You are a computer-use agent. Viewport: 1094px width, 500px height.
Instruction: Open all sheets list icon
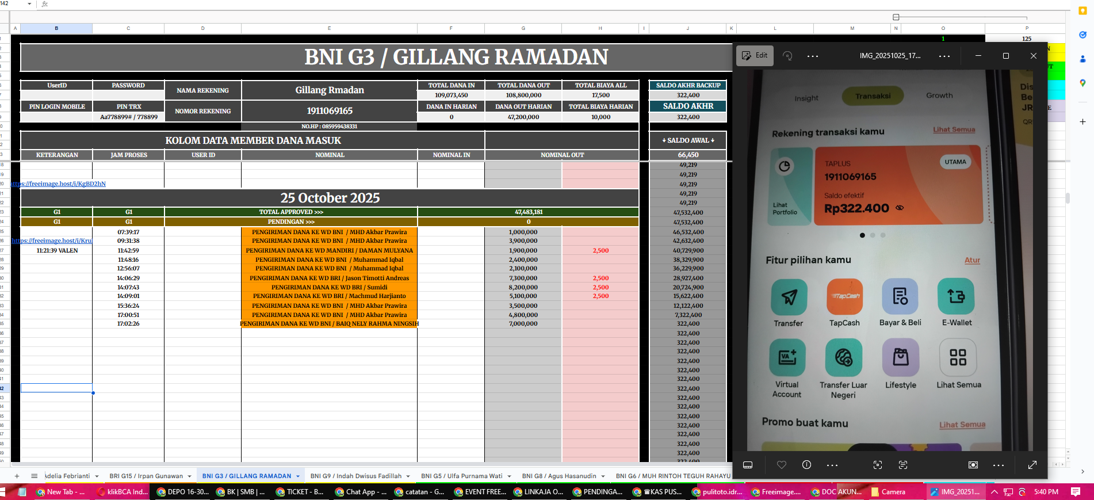(x=34, y=476)
